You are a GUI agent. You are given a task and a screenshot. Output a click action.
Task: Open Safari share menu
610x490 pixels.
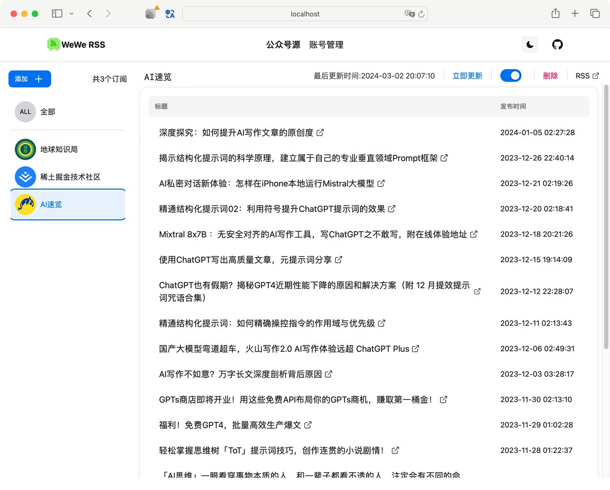(x=556, y=14)
